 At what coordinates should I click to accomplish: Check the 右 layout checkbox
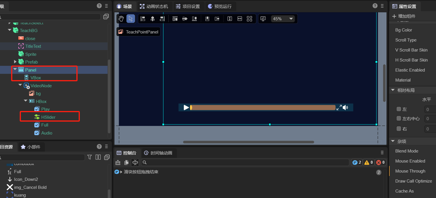[x=399, y=129]
